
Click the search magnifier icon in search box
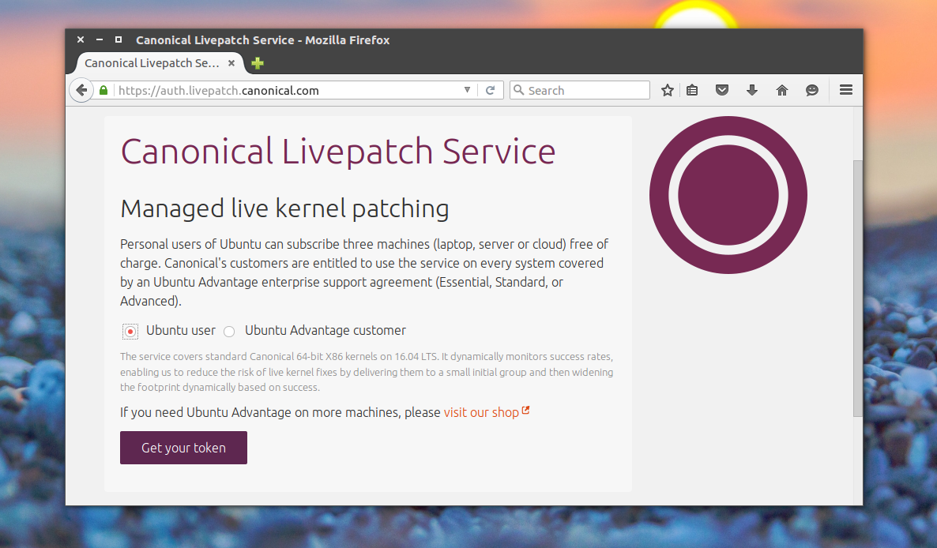coord(519,90)
